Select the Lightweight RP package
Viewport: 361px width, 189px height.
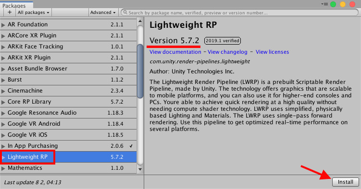pos(68,157)
